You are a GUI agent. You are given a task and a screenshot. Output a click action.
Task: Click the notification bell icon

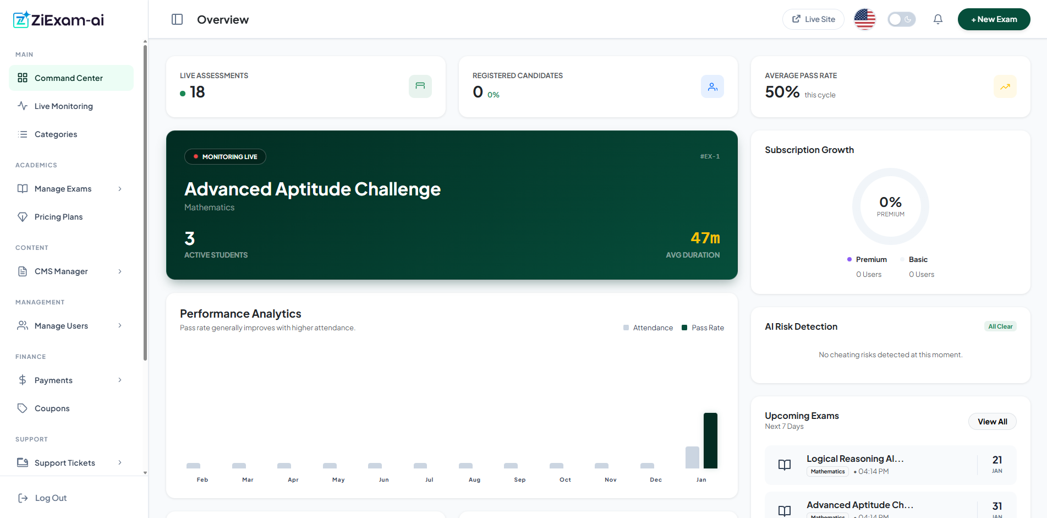pos(938,19)
